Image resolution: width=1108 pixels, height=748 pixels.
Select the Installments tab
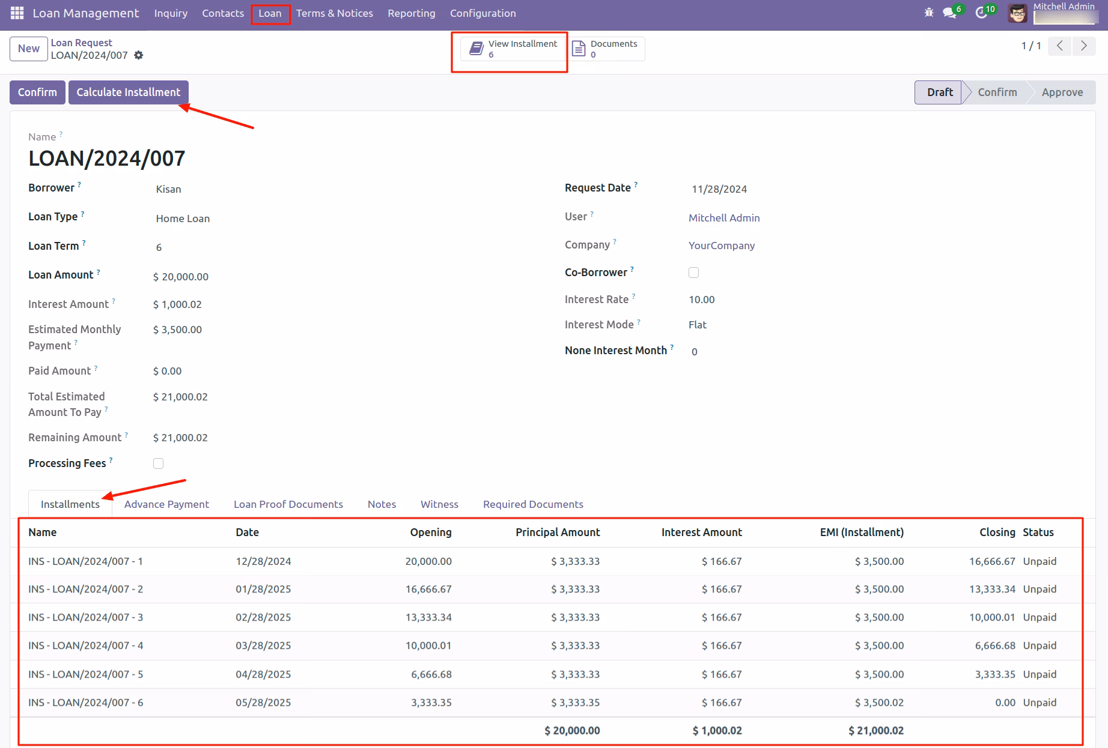[70, 504]
